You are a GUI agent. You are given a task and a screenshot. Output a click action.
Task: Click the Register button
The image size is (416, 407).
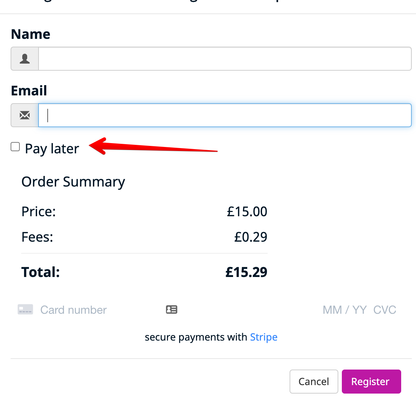tap(372, 382)
